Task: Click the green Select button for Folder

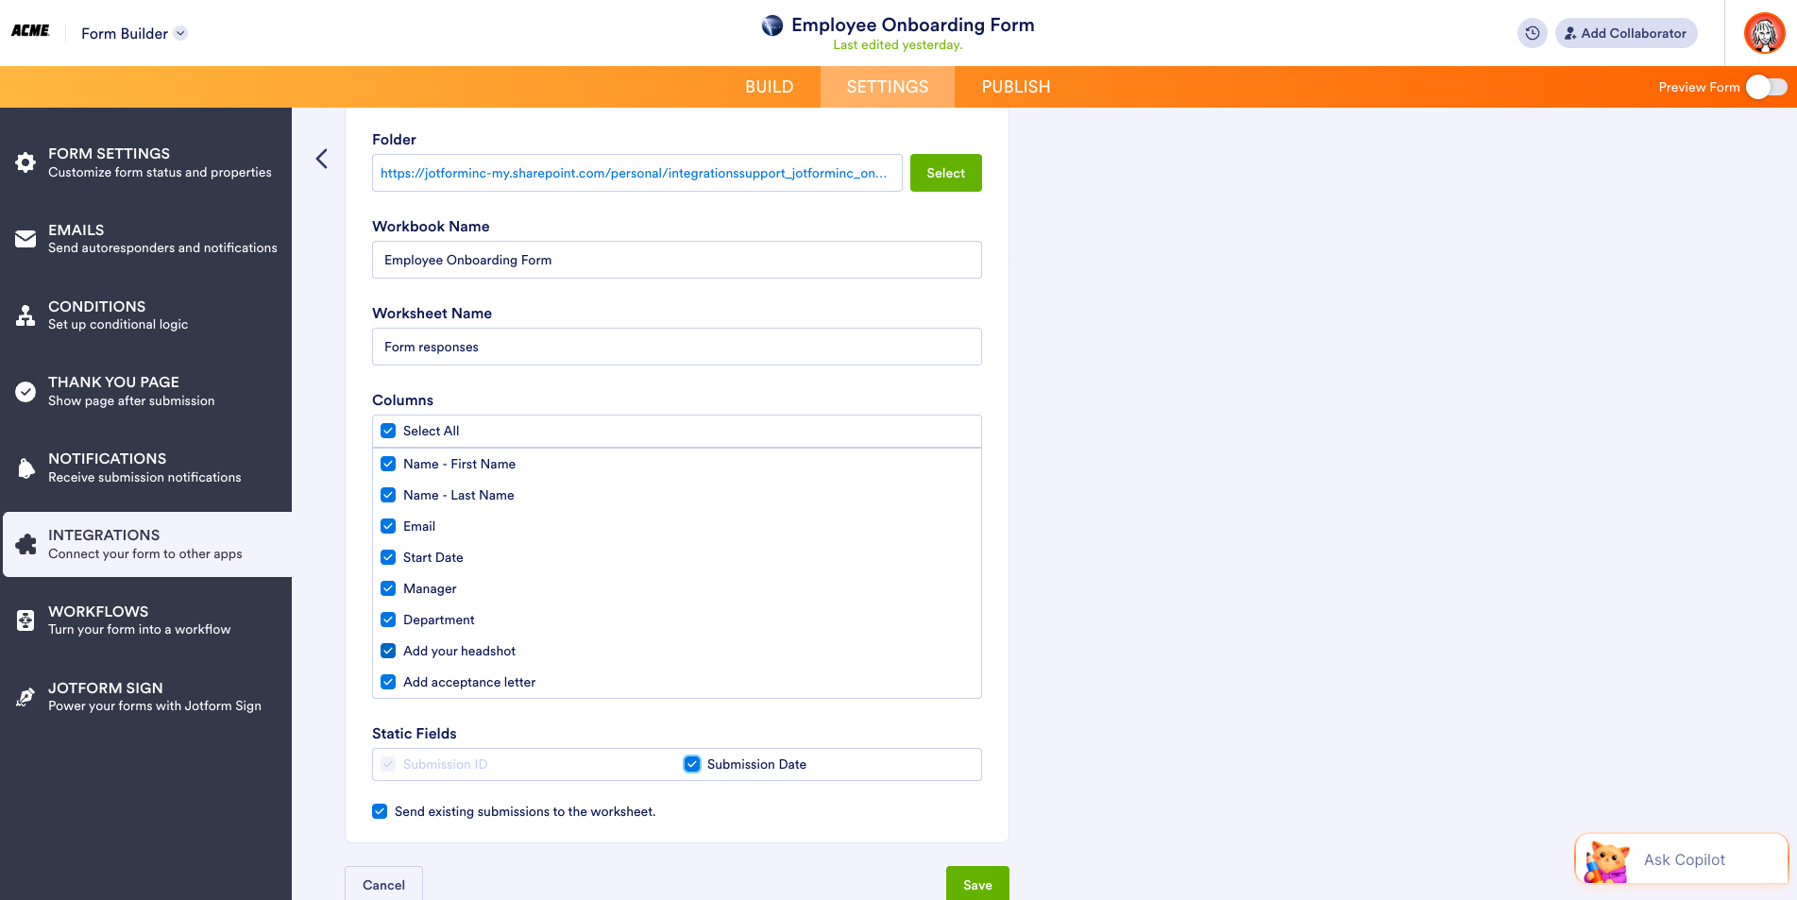Action: point(945,173)
